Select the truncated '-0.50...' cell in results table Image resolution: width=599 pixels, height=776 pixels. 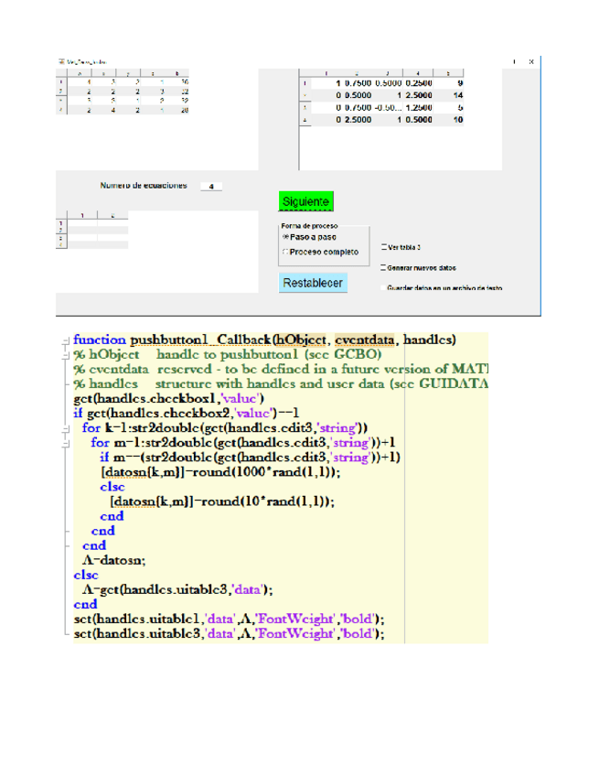click(387, 107)
